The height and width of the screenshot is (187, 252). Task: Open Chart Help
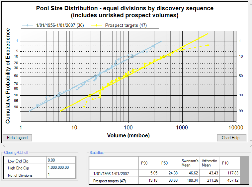click(232, 138)
